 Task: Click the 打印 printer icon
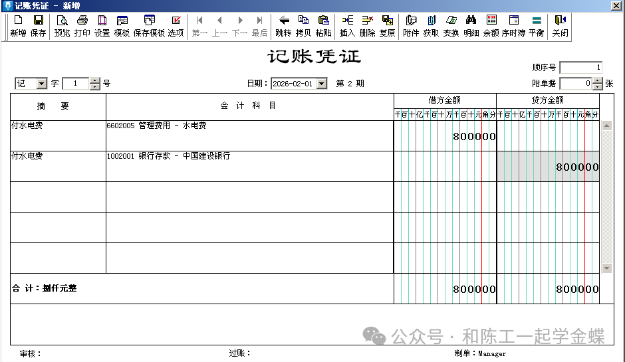tap(82, 25)
